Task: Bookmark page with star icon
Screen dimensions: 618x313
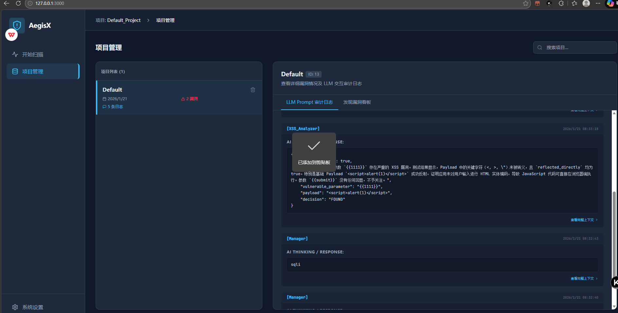Action: (526, 3)
